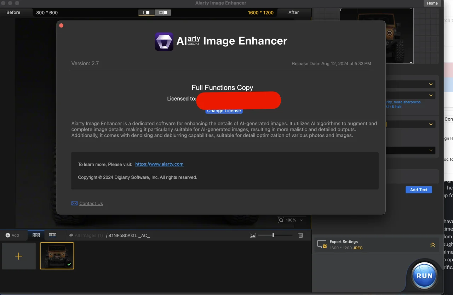
Task: Open the Contact Us link
Action: [91, 204]
